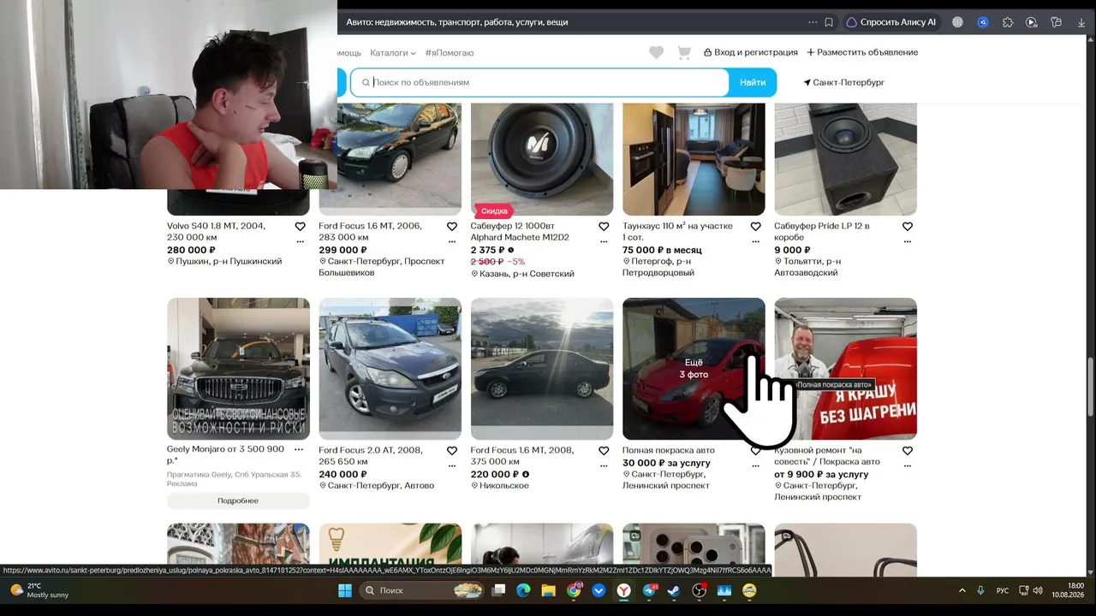The image size is (1096, 616).
Task: Open Telegram from the taskbar
Action: click(649, 590)
